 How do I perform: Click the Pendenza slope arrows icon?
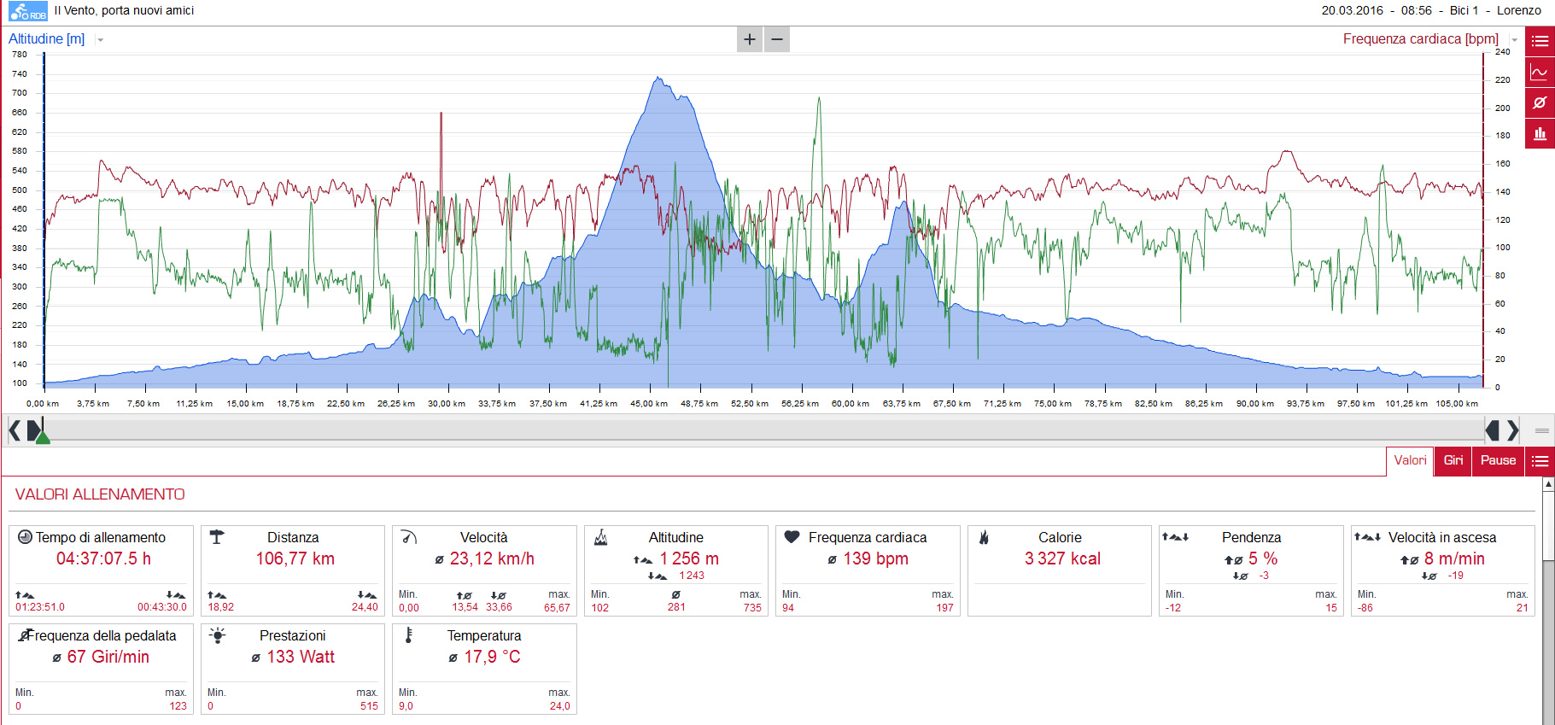click(x=1176, y=537)
